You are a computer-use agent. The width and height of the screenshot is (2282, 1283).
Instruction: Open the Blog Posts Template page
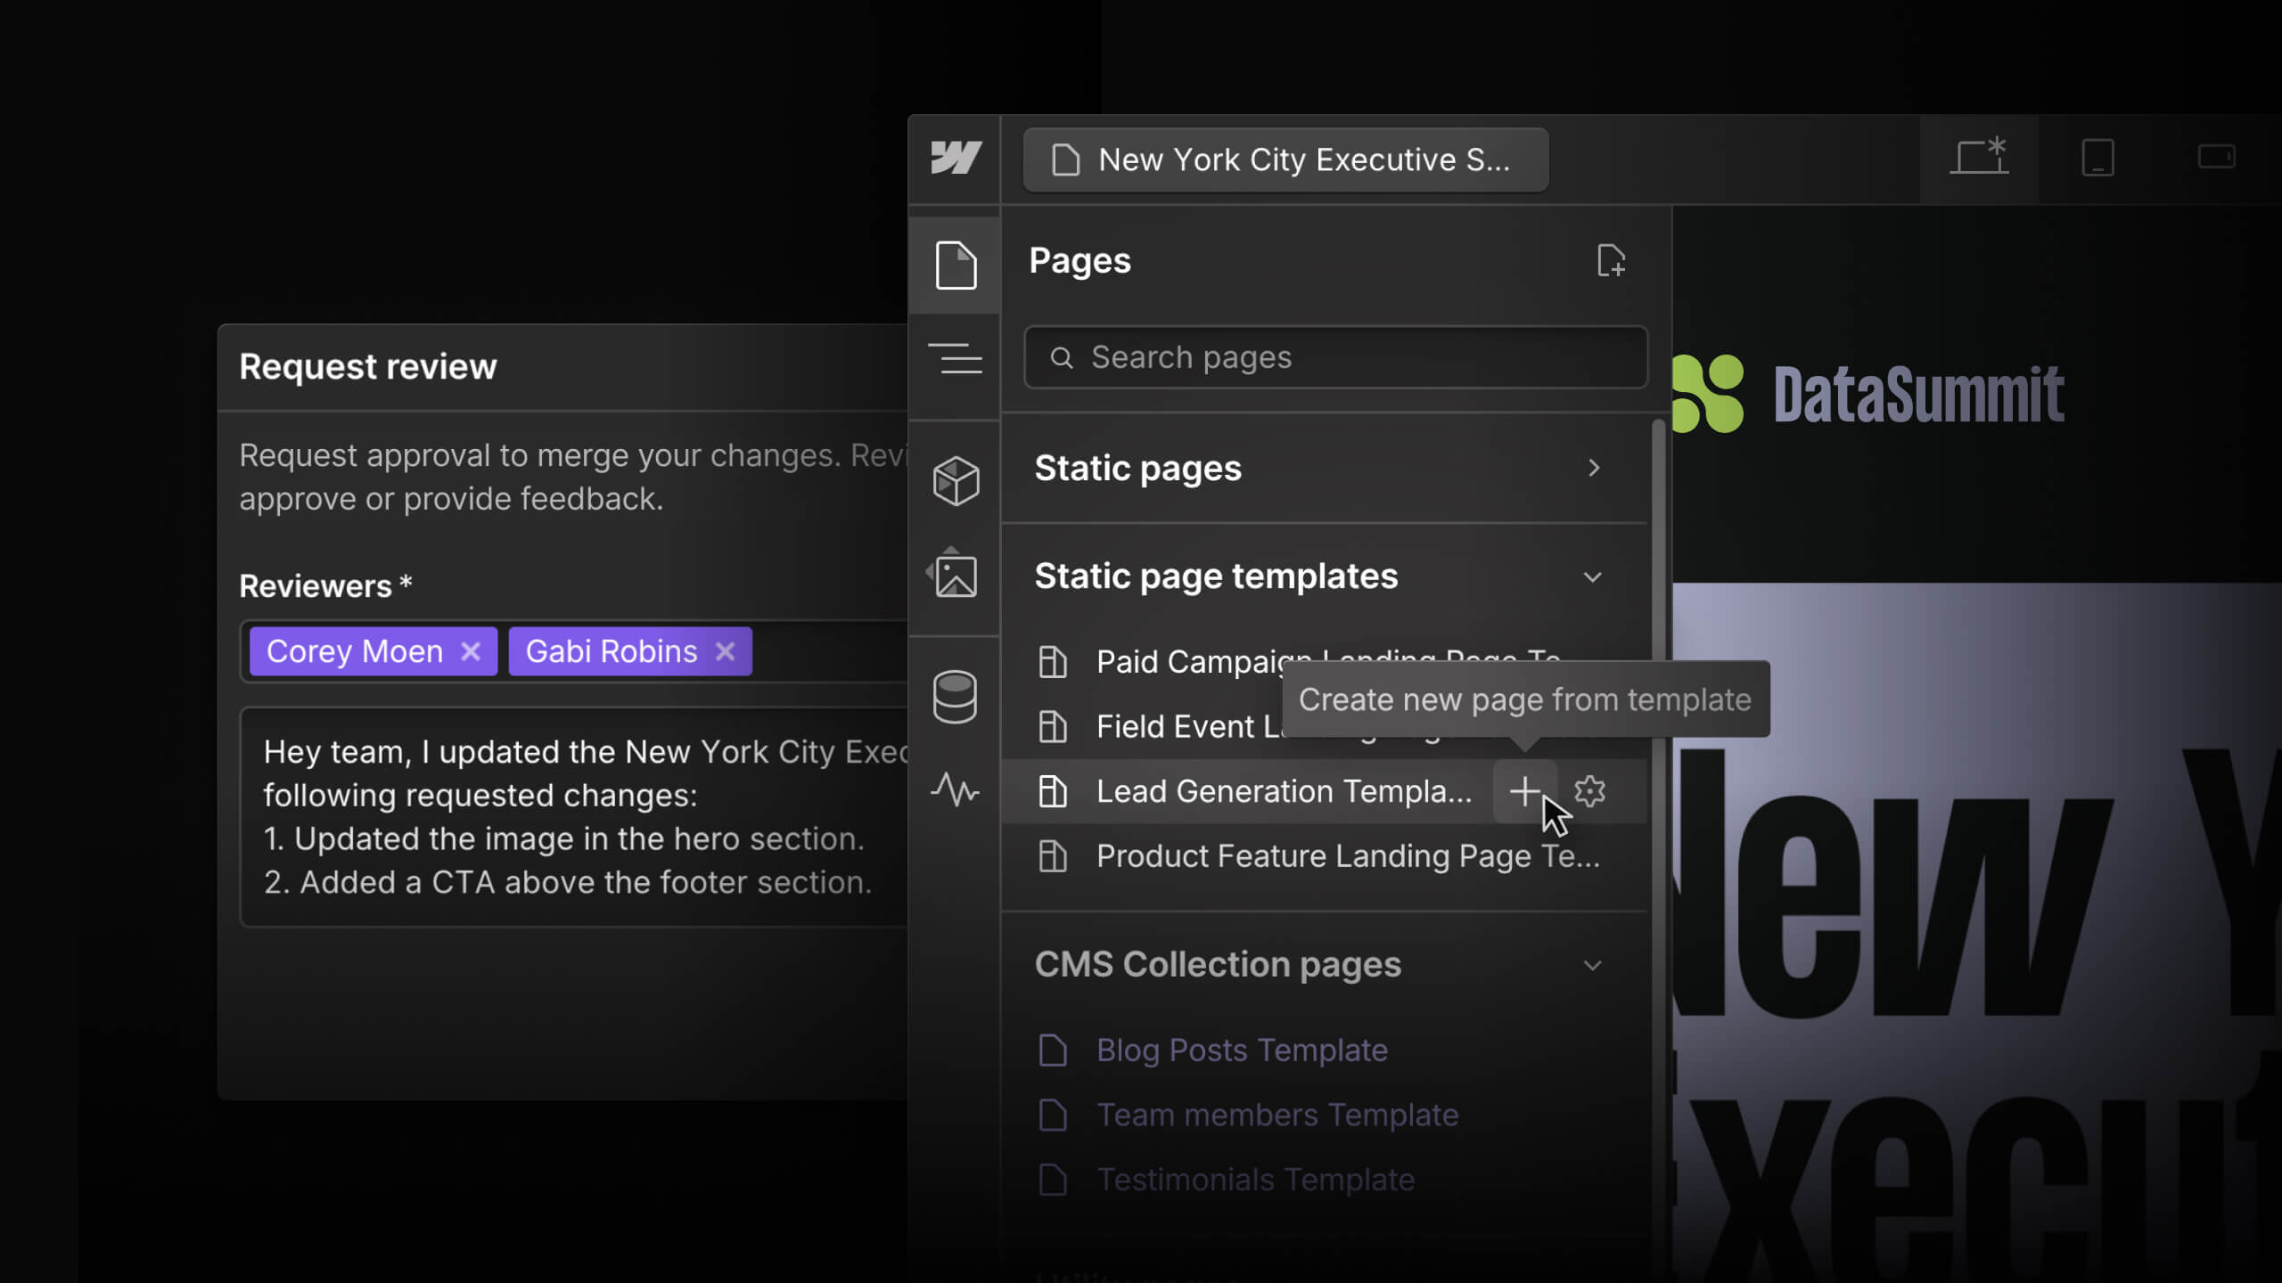[x=1241, y=1050]
